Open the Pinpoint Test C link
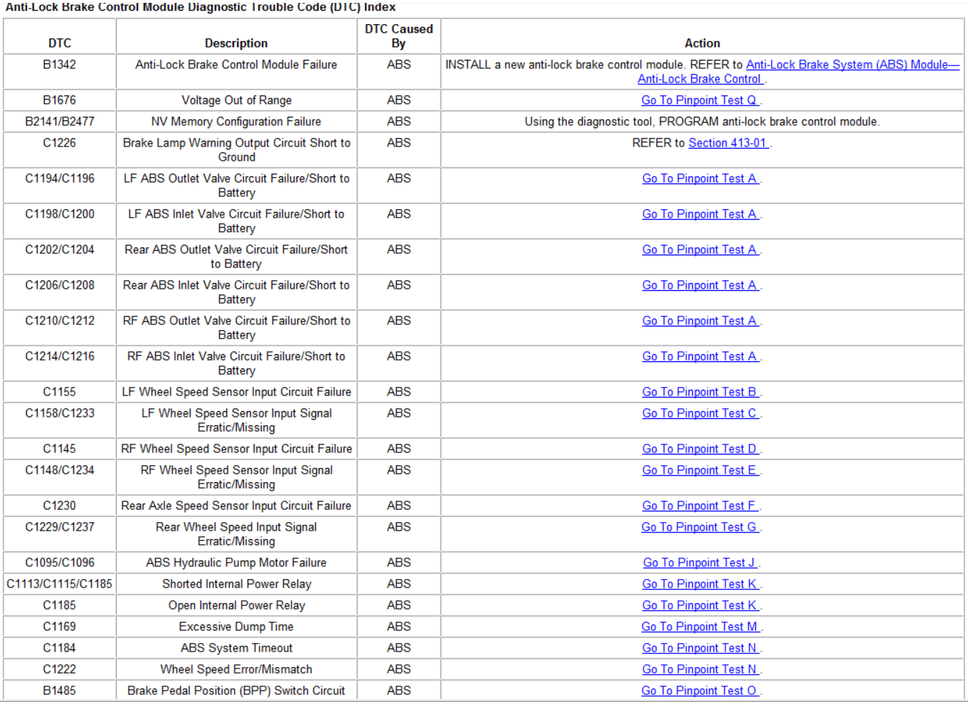The height and width of the screenshot is (702, 968). click(699, 413)
